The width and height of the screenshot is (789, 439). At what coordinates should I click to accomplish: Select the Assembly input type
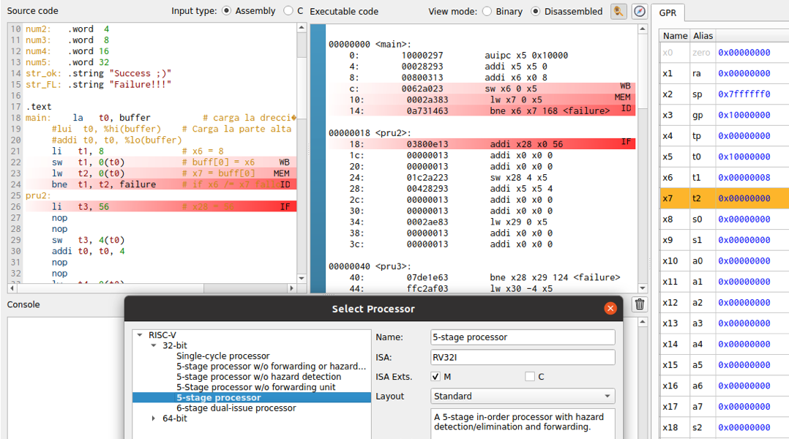[226, 11]
